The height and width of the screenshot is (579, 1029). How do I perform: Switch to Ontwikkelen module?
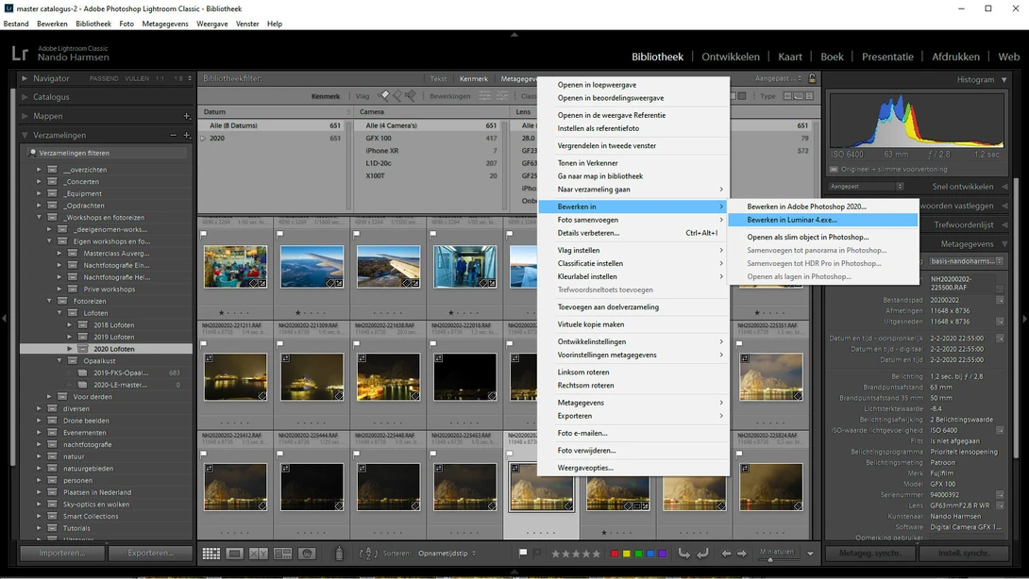click(x=731, y=57)
